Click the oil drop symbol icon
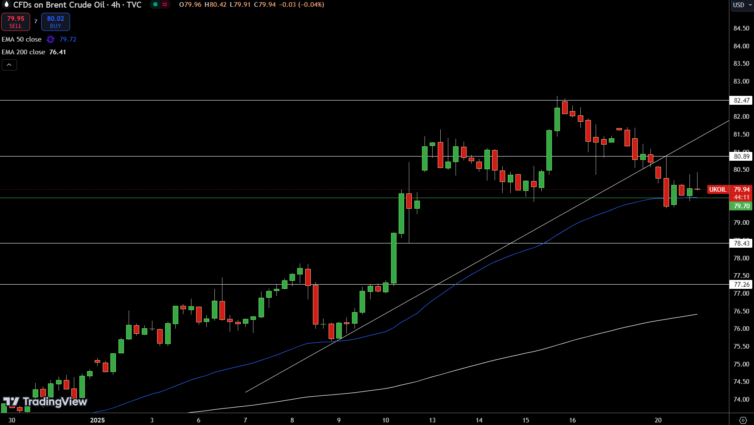This screenshot has width=754, height=425. [6, 5]
